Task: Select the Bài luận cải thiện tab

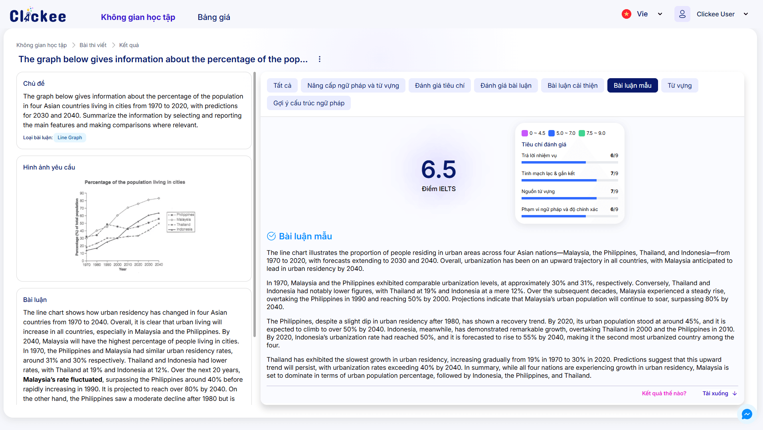Action: coord(573,85)
